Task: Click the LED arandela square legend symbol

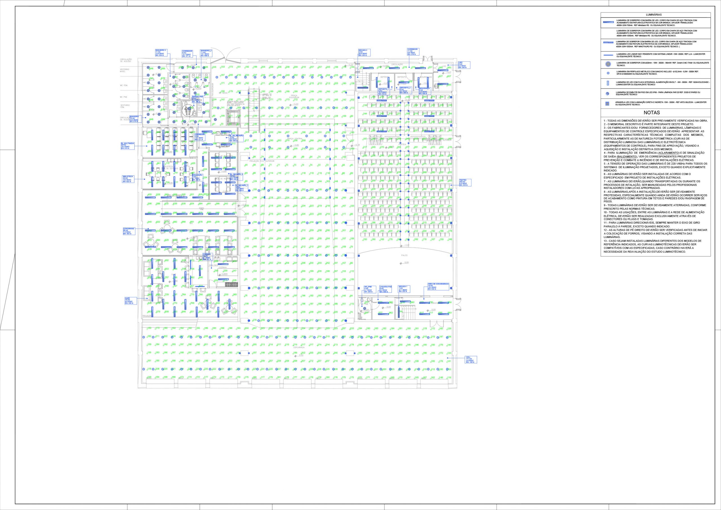Action: pos(607,104)
